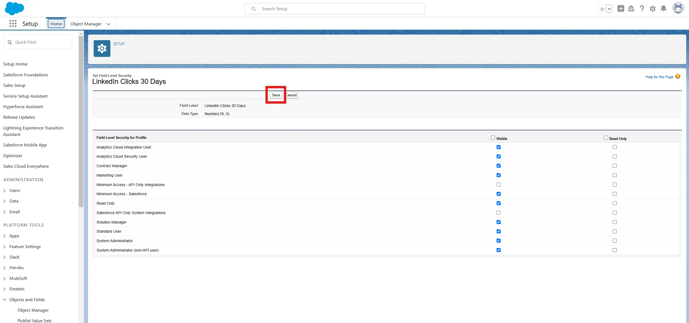Open Help for this Page link
689x323 pixels.
point(659,77)
